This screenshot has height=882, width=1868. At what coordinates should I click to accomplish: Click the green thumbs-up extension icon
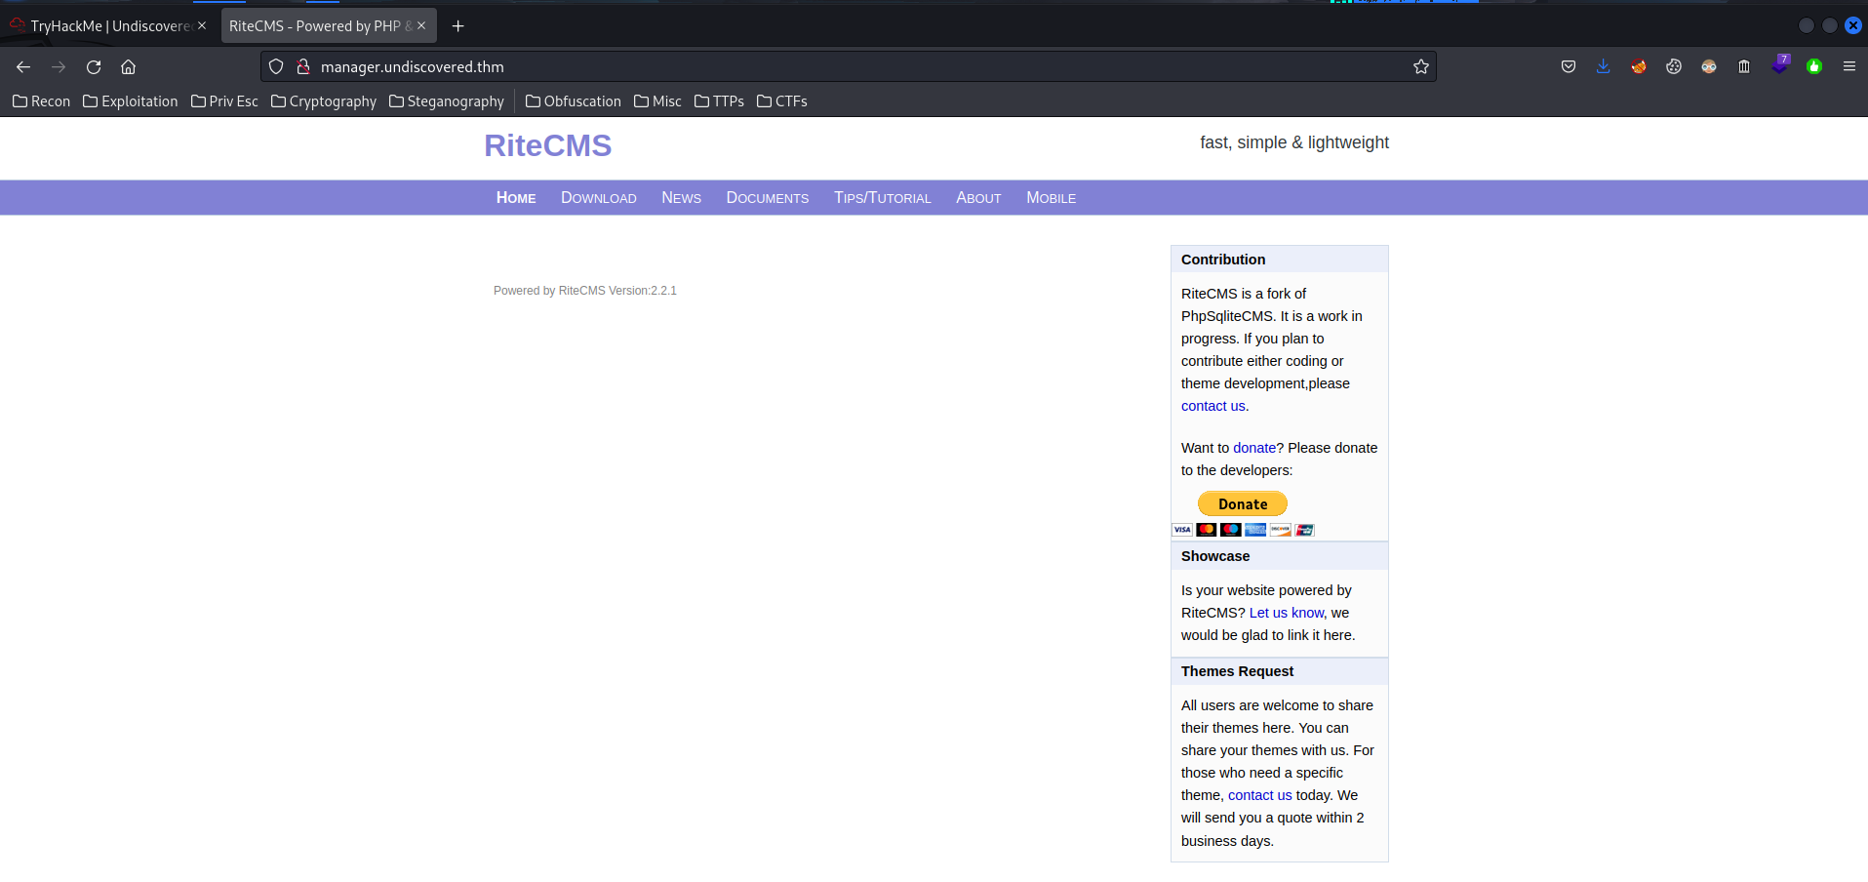tap(1814, 66)
